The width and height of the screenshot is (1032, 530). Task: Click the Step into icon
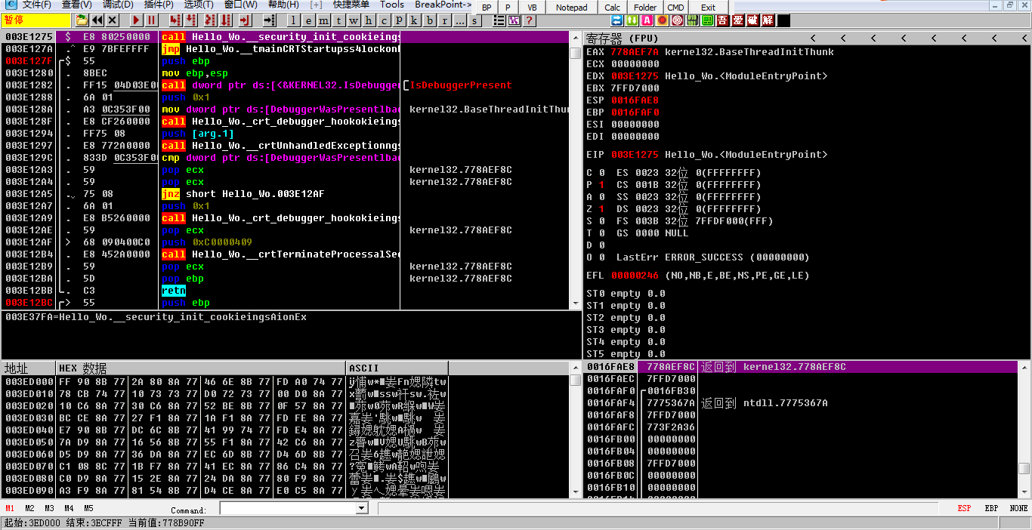click(175, 20)
